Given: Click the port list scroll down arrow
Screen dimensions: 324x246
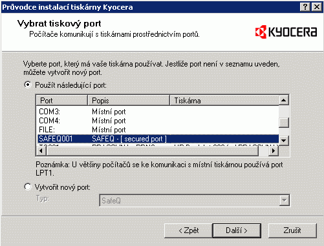Looking at the screenshot, I should tap(284, 141).
